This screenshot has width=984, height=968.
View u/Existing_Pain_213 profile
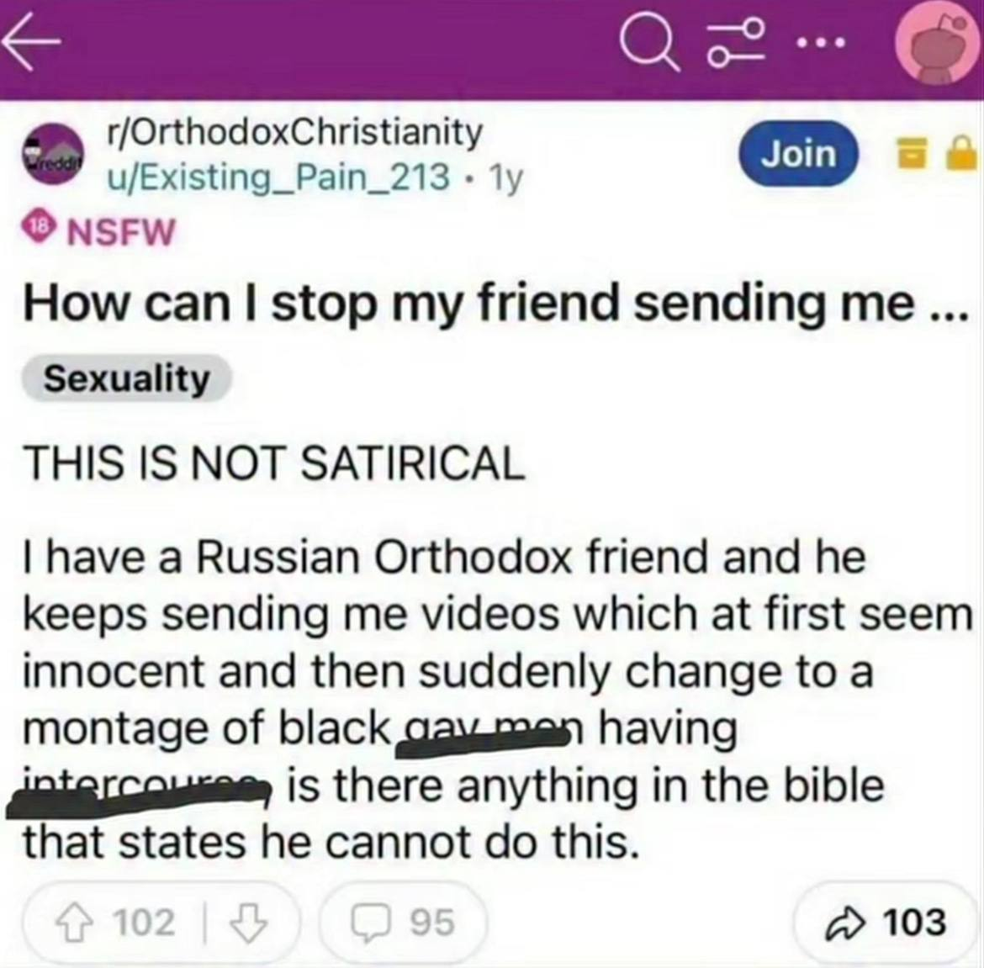(x=278, y=177)
